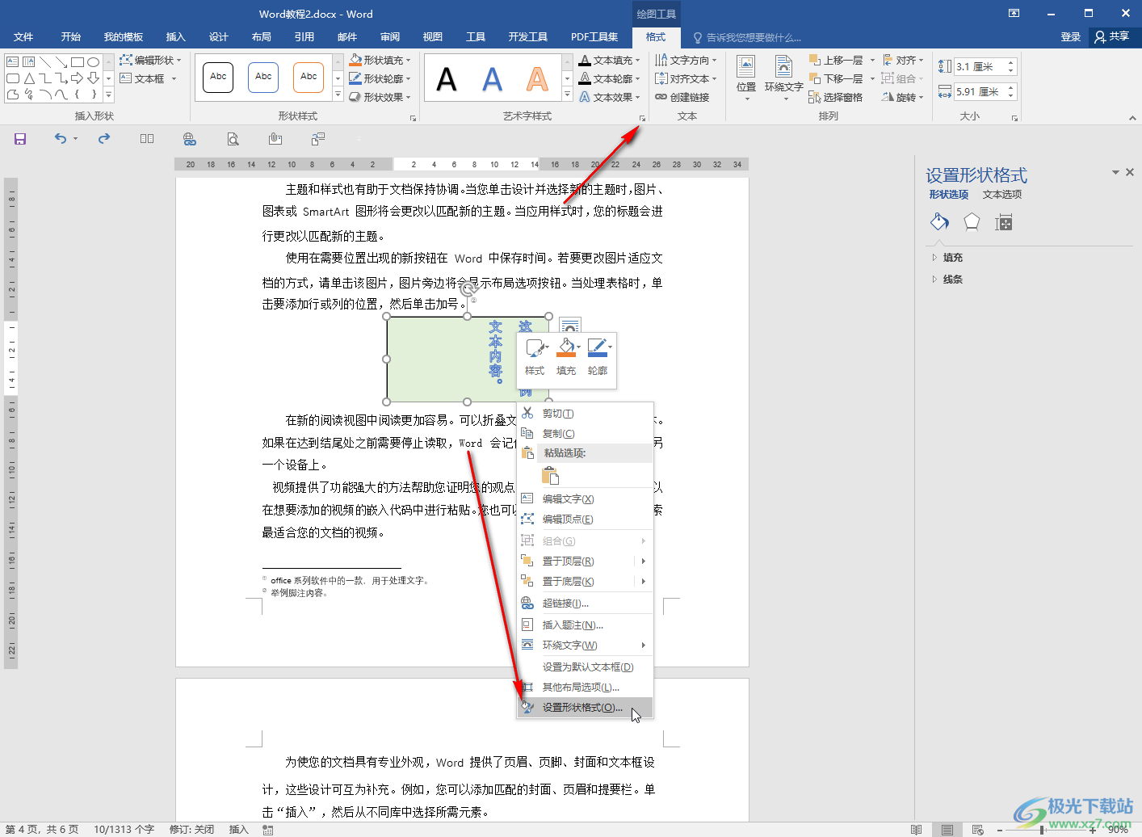This screenshot has height=837, width=1142.
Task: Select the Effects pentagon icon in format pane
Action: (972, 222)
